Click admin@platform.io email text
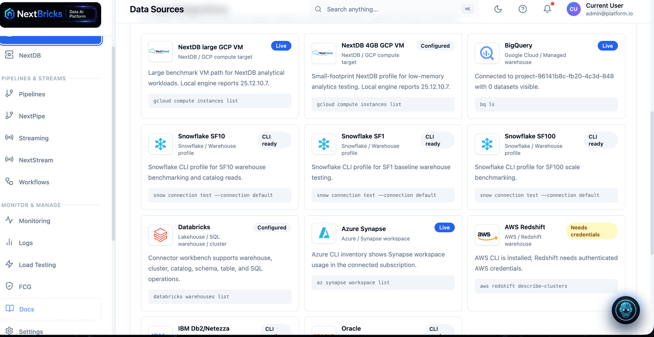 (x=609, y=14)
